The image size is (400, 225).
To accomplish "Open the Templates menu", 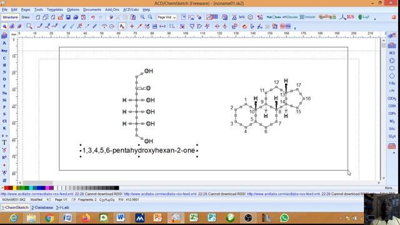I will click(x=55, y=10).
